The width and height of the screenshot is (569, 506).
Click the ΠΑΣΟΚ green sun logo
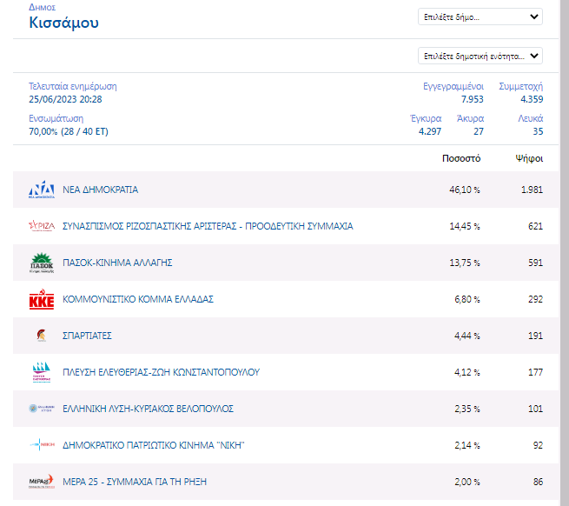(42, 263)
